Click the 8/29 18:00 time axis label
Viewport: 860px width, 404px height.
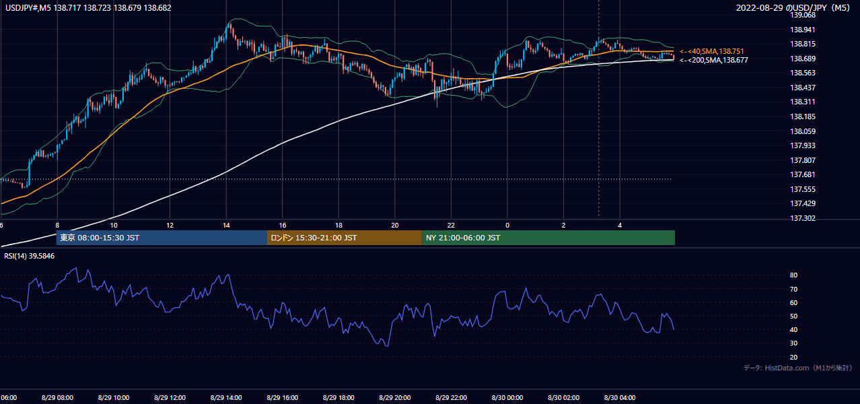pos(338,398)
